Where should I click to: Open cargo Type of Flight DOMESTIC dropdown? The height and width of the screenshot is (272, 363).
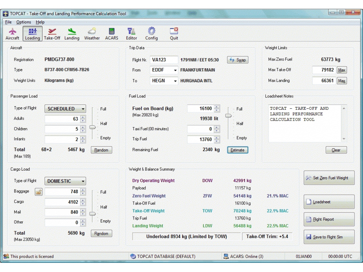(x=65, y=181)
